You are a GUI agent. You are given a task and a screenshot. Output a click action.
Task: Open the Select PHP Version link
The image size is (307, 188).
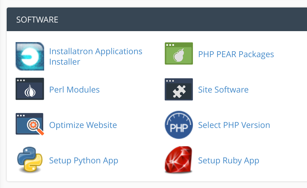click(x=234, y=125)
